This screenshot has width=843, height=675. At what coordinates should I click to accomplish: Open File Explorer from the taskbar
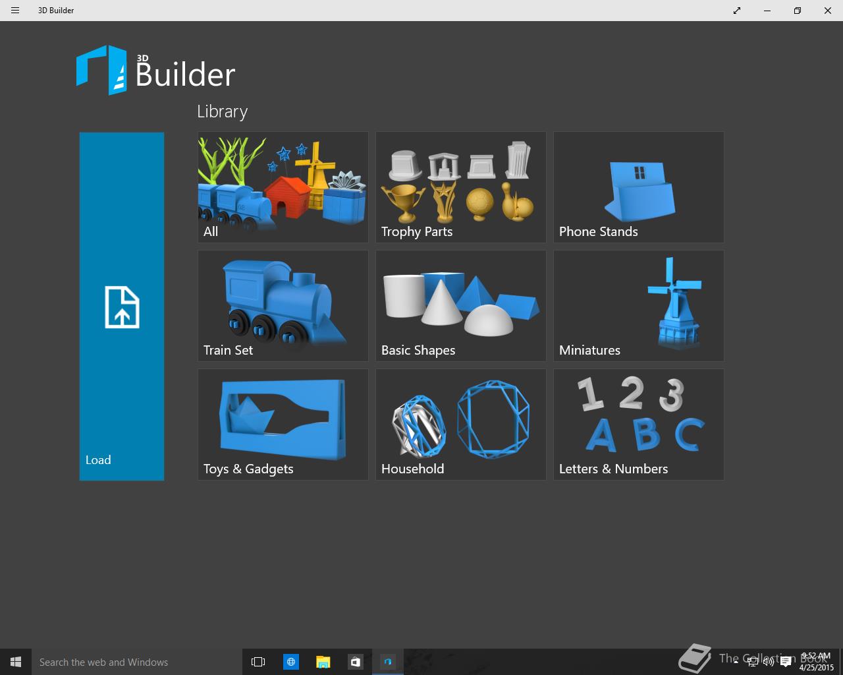[323, 662]
